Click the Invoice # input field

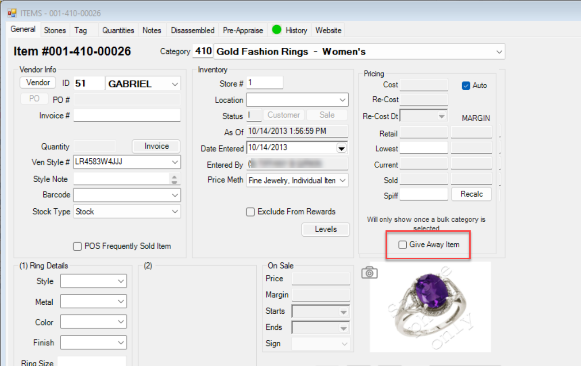coord(127,115)
